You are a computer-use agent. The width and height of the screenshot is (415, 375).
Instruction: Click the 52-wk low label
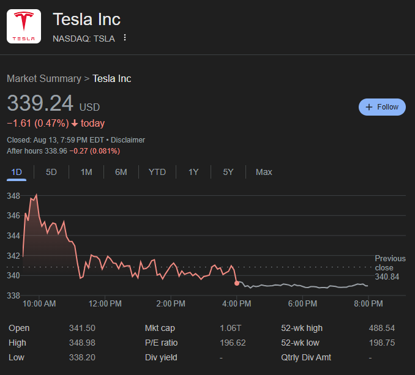coord(300,343)
